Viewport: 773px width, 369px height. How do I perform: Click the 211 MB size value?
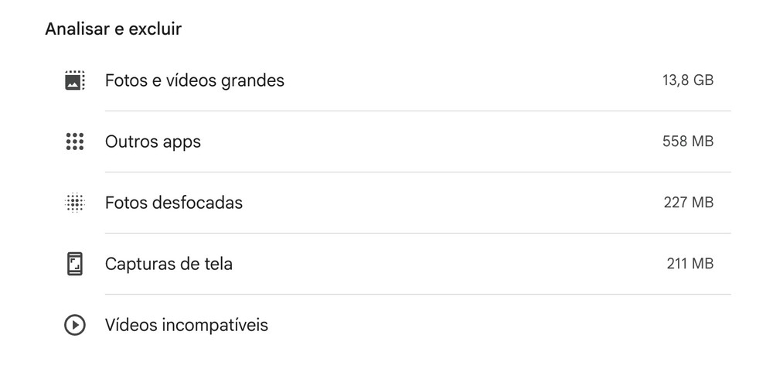[x=690, y=264]
